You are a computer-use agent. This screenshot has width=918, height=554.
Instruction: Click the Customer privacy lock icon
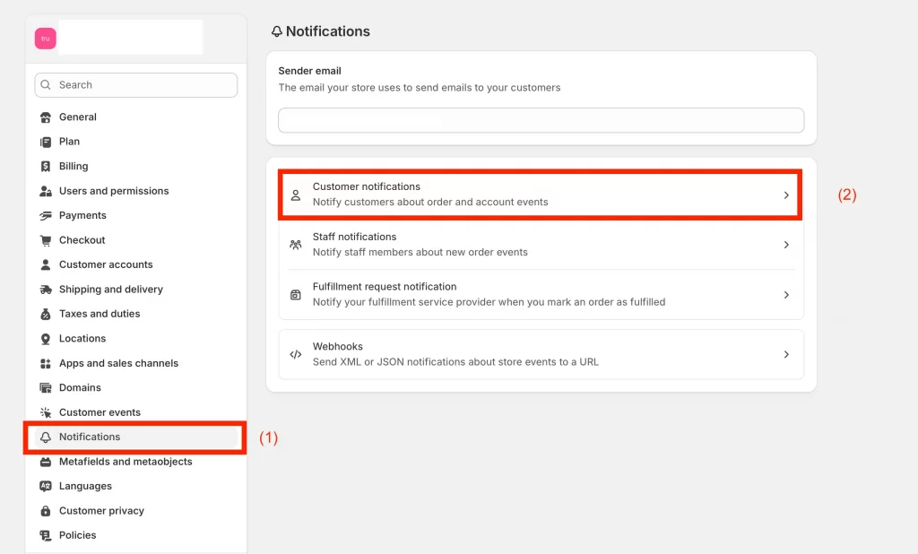[x=46, y=511]
